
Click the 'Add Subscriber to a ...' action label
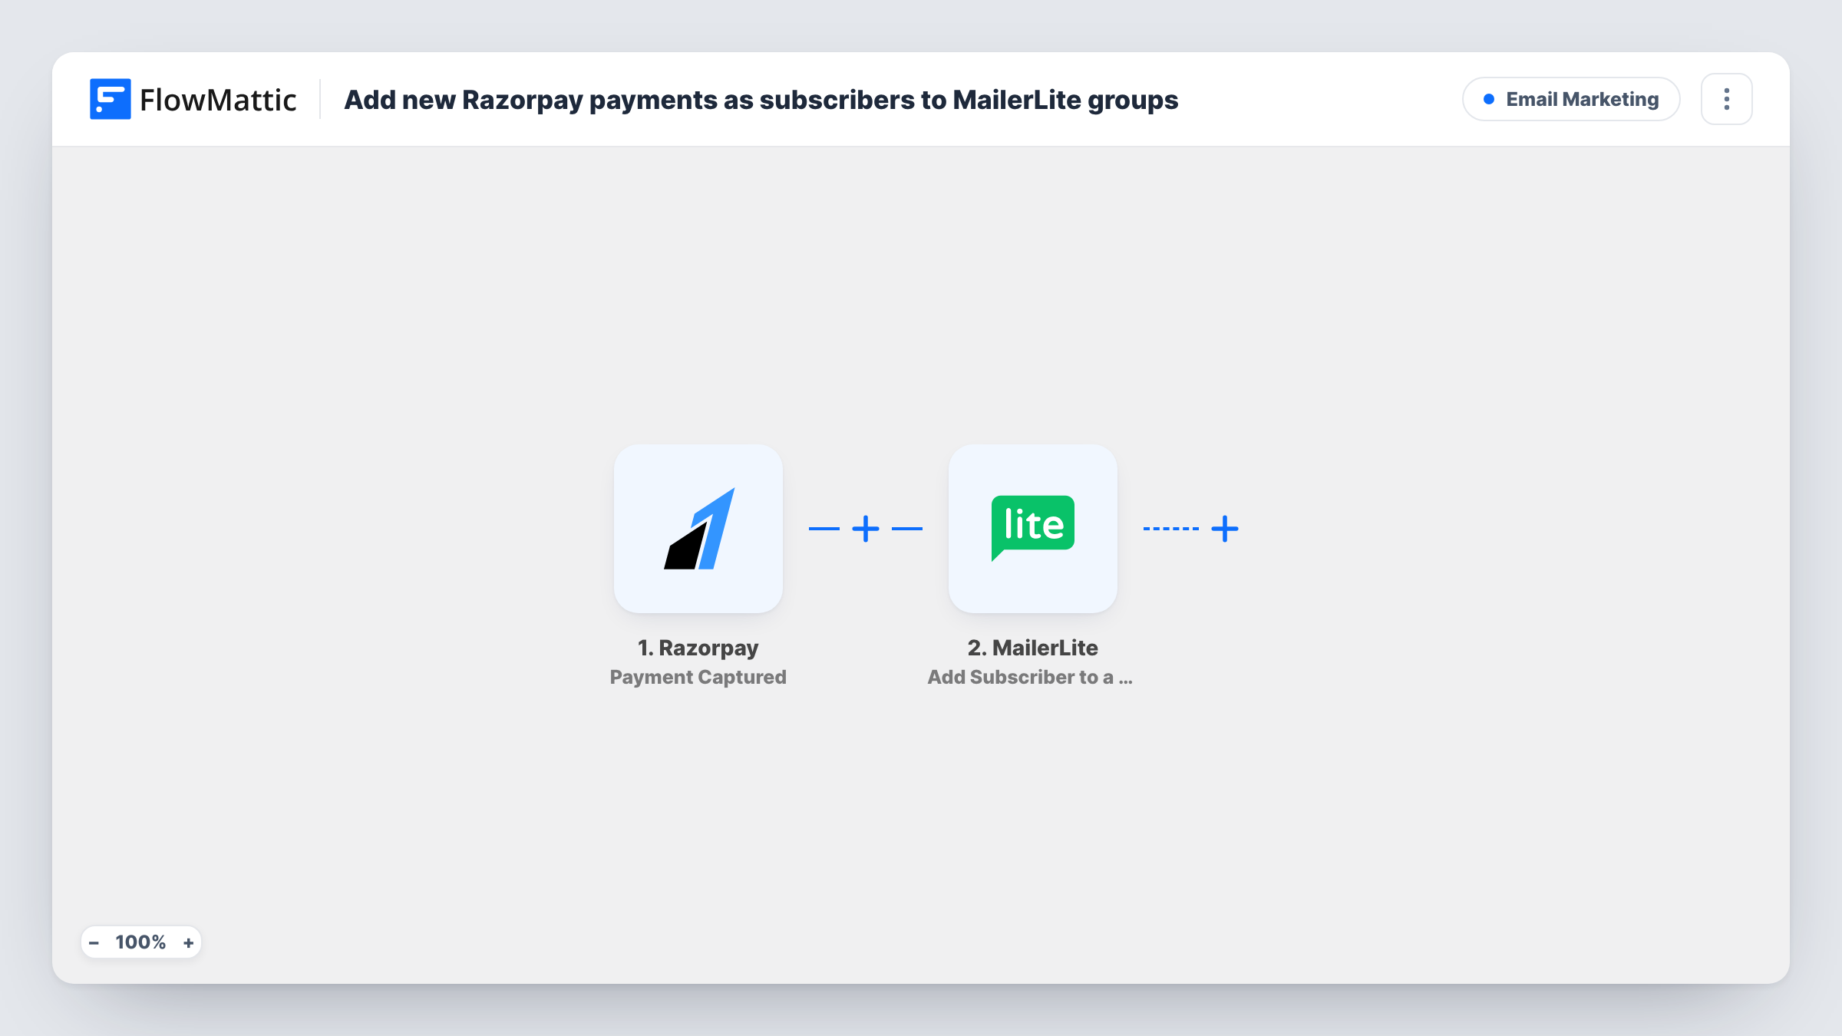(1030, 677)
